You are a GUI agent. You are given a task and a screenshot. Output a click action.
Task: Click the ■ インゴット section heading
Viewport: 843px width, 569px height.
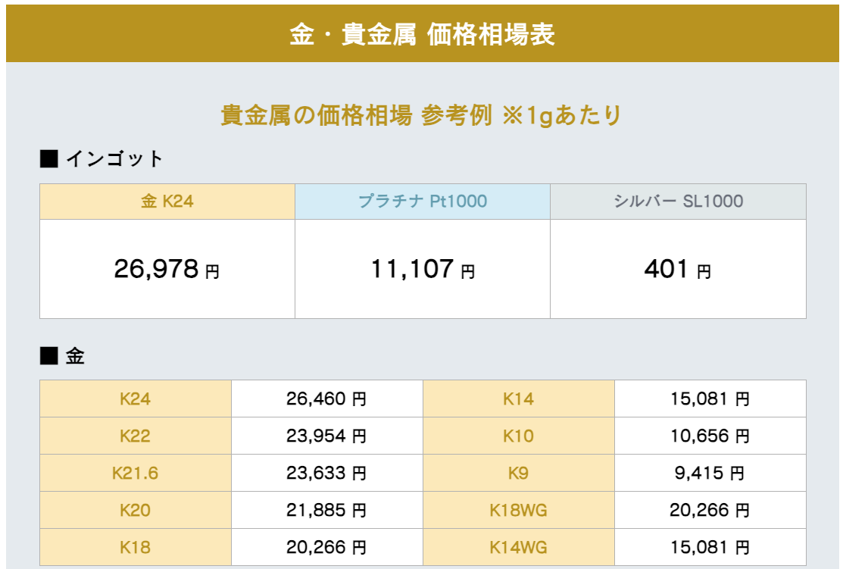coord(101,159)
